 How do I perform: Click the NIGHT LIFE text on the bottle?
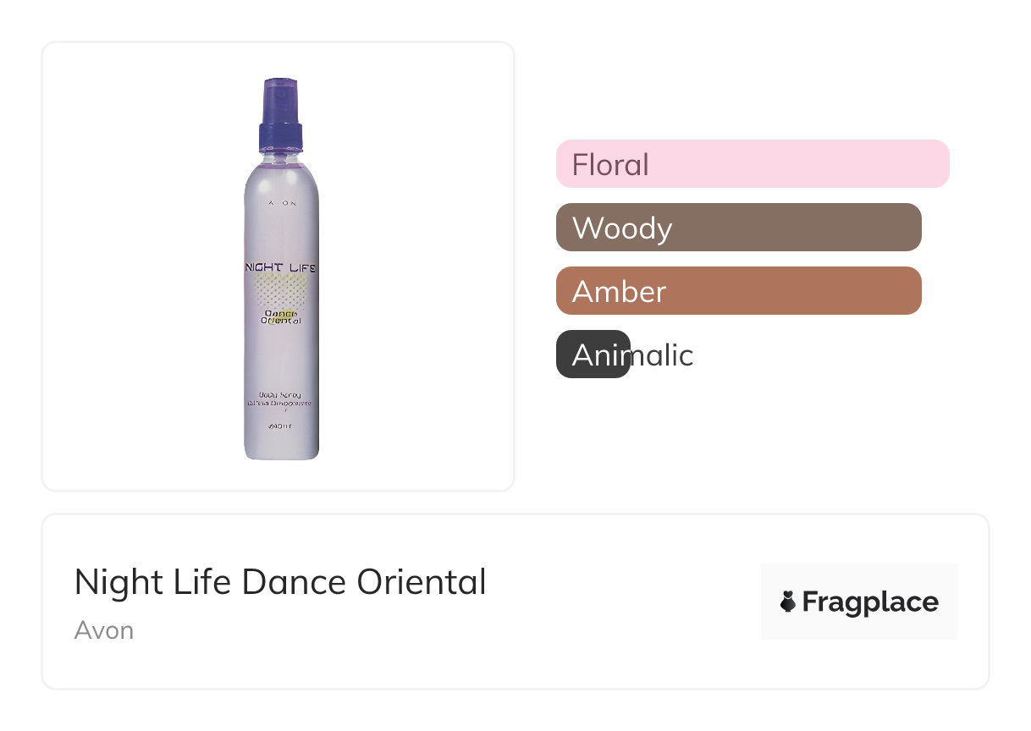pyautogui.click(x=280, y=267)
